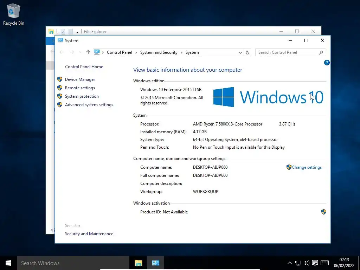Show hidden tray icons chevron
360x270 pixels.
(290, 263)
